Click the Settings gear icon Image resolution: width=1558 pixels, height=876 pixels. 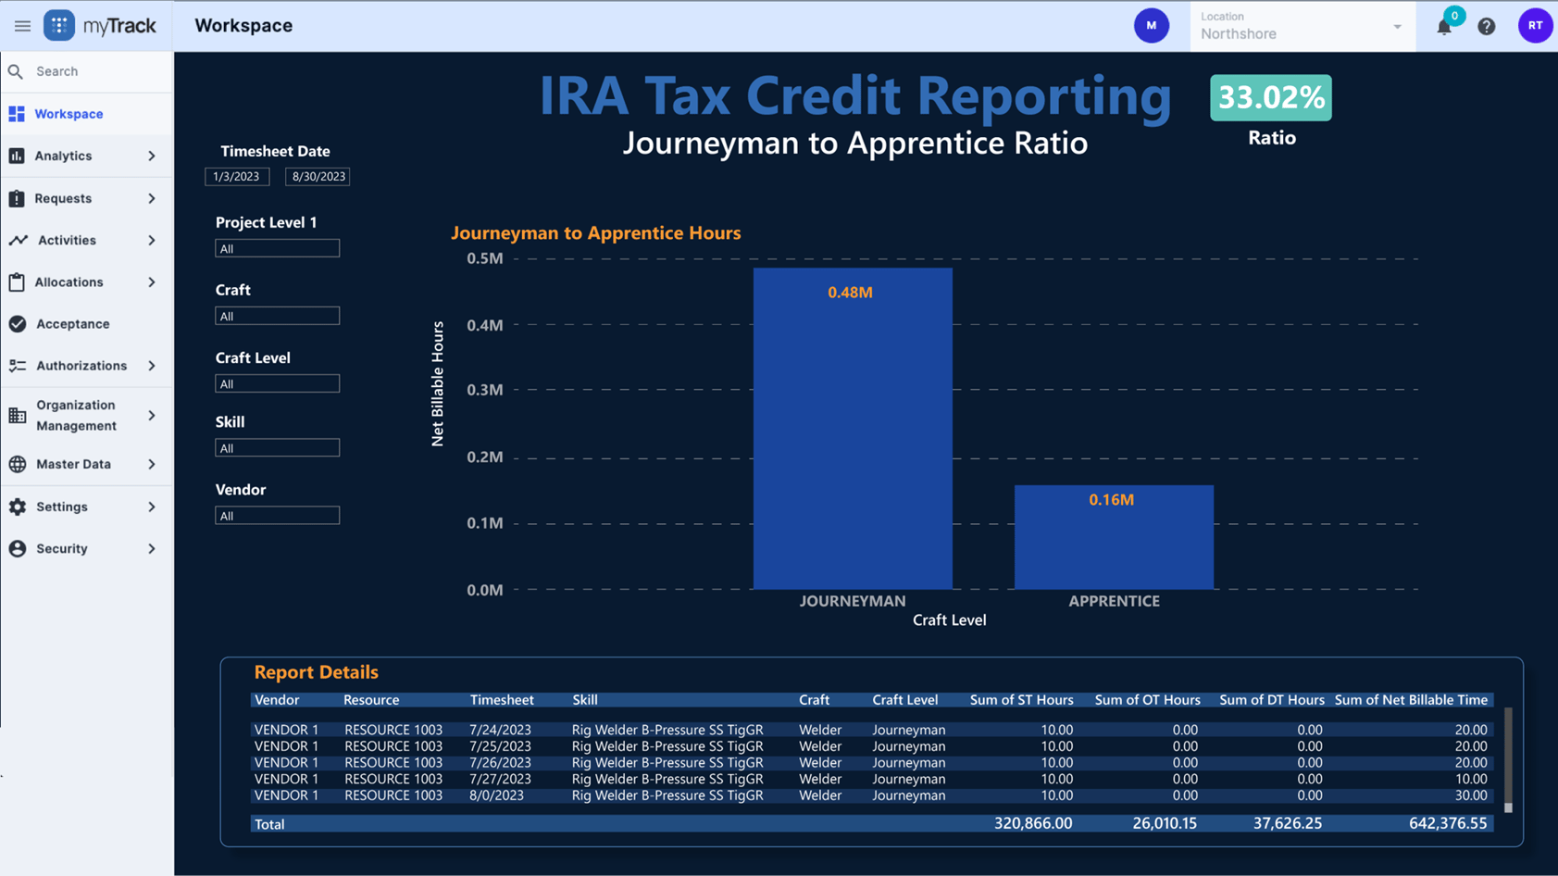pyautogui.click(x=19, y=507)
